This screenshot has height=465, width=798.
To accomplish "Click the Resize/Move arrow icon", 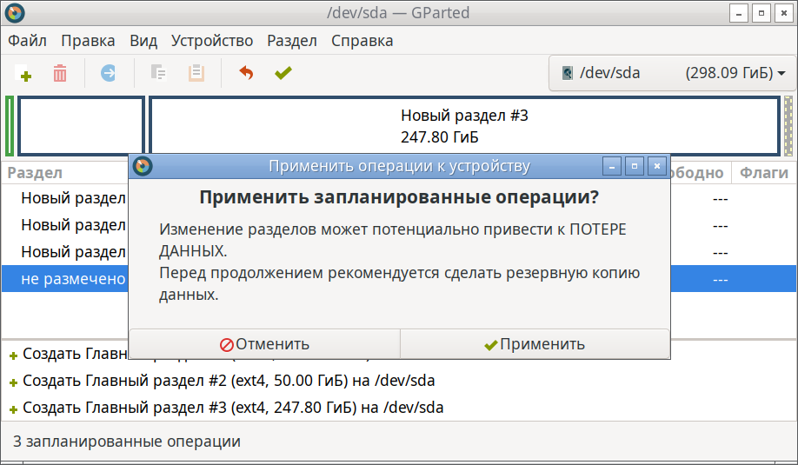I will pos(108,73).
